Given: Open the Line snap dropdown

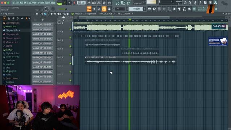Looking at the screenshot, I should coord(120,9).
